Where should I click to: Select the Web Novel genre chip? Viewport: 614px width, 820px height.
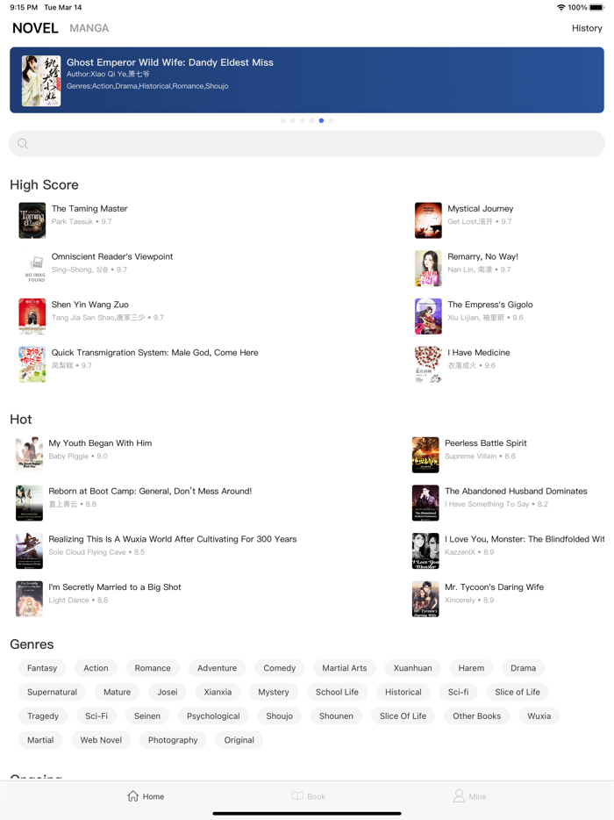click(101, 740)
